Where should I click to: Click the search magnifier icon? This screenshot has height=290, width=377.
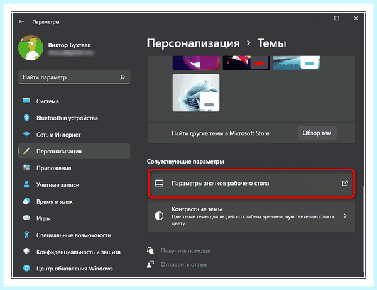pyautogui.click(x=123, y=77)
